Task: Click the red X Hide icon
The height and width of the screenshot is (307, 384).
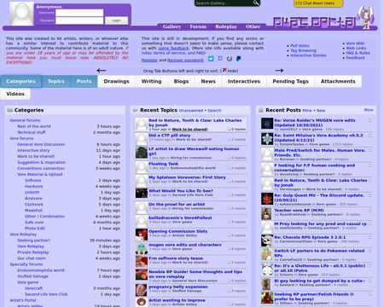Action: [224, 70]
